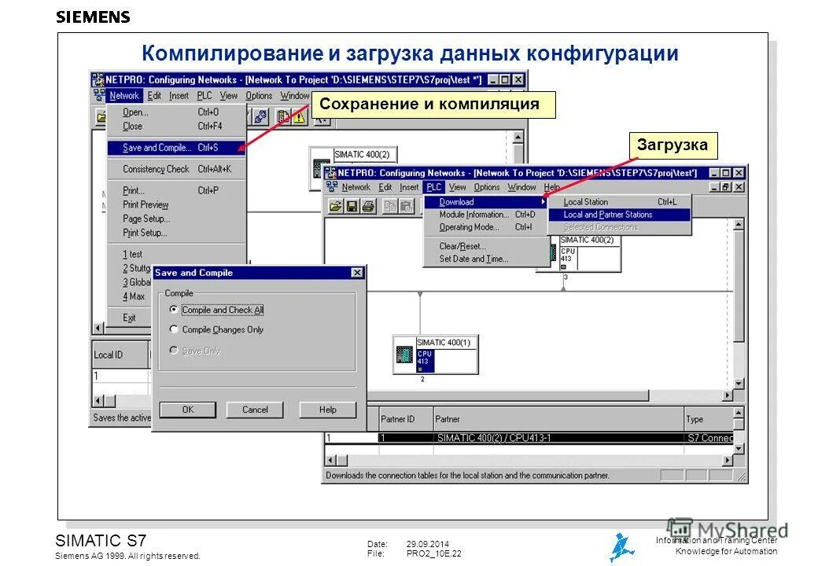
Task: Click scroll up arrow in back window network view
Action: pos(518,137)
